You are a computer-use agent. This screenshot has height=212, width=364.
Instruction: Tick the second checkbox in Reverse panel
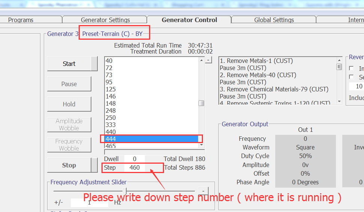pos(351,77)
